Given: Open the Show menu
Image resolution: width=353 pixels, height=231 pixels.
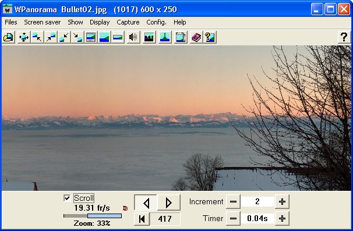Looking at the screenshot, I should 75,22.
